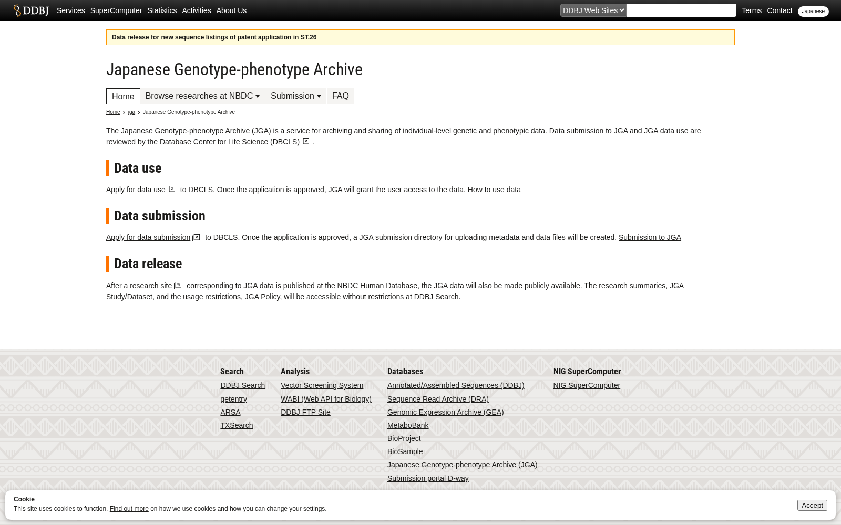841x525 pixels.
Task: Click the header search input field
Action: [x=681, y=10]
